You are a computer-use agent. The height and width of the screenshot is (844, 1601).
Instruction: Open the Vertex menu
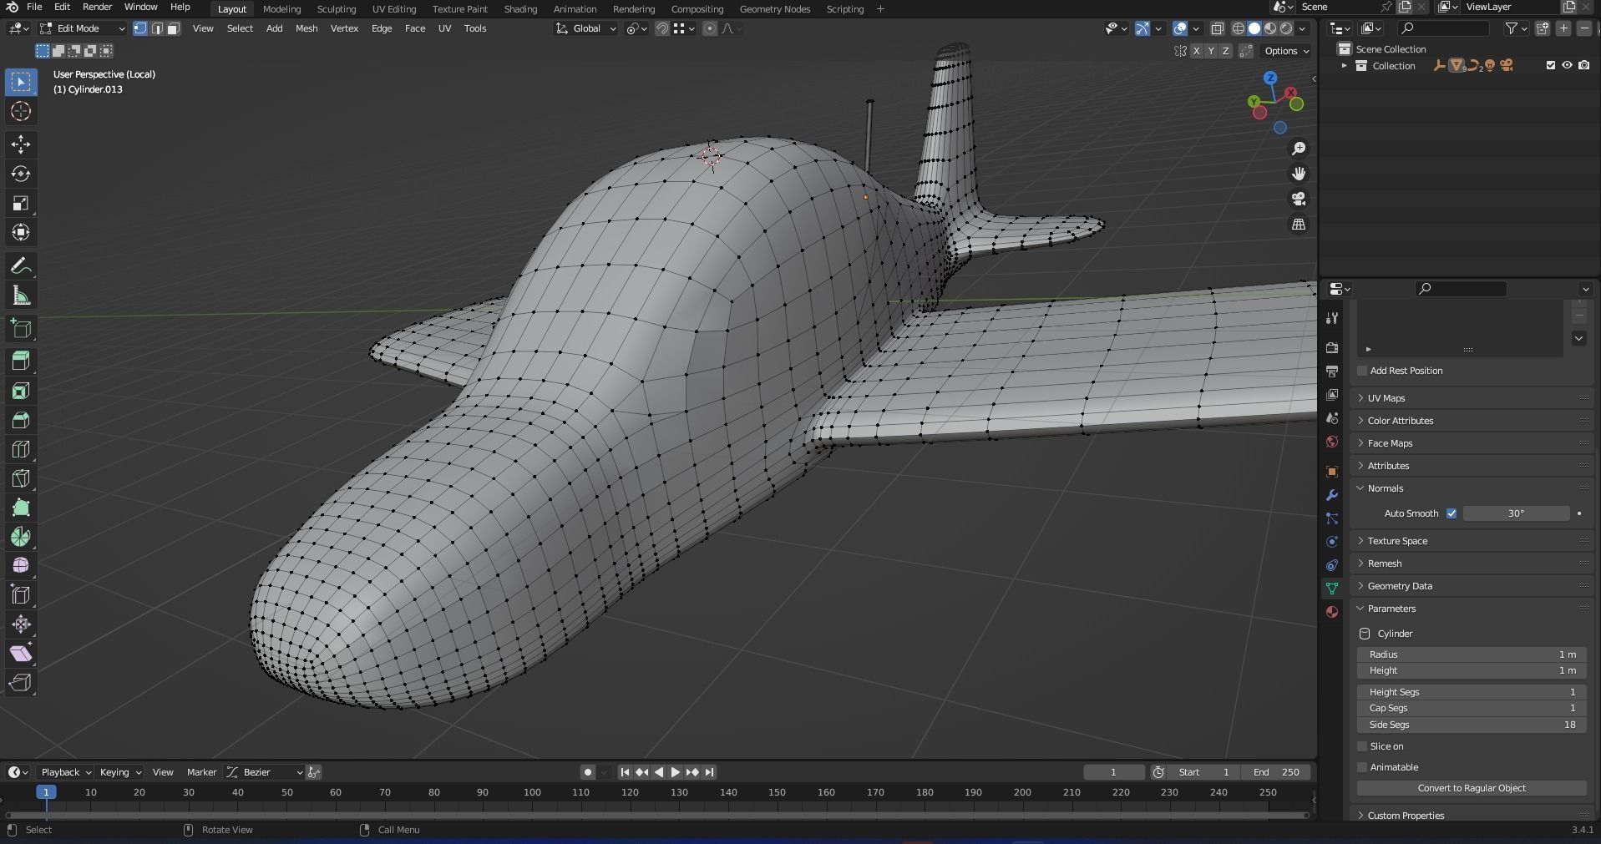[344, 28]
